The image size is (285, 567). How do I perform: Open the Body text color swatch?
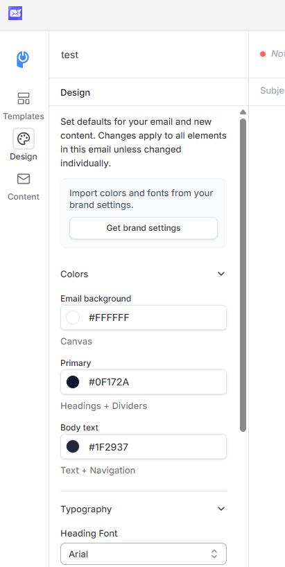coord(73,446)
